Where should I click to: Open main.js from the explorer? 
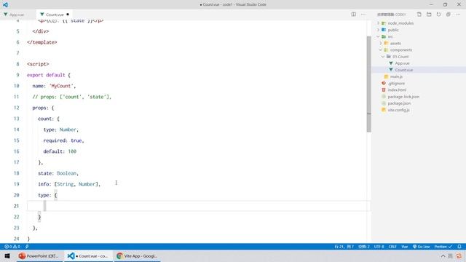pos(396,76)
